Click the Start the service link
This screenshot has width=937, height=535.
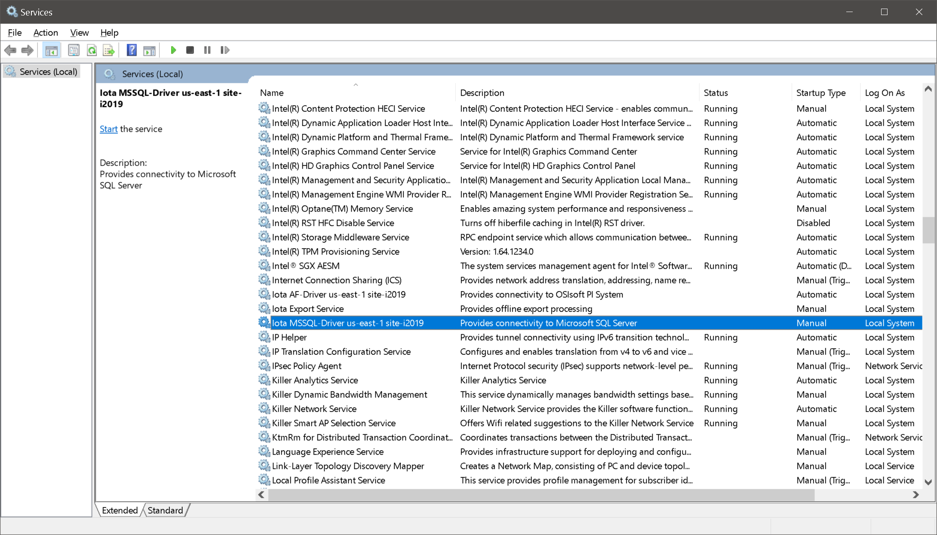point(108,129)
